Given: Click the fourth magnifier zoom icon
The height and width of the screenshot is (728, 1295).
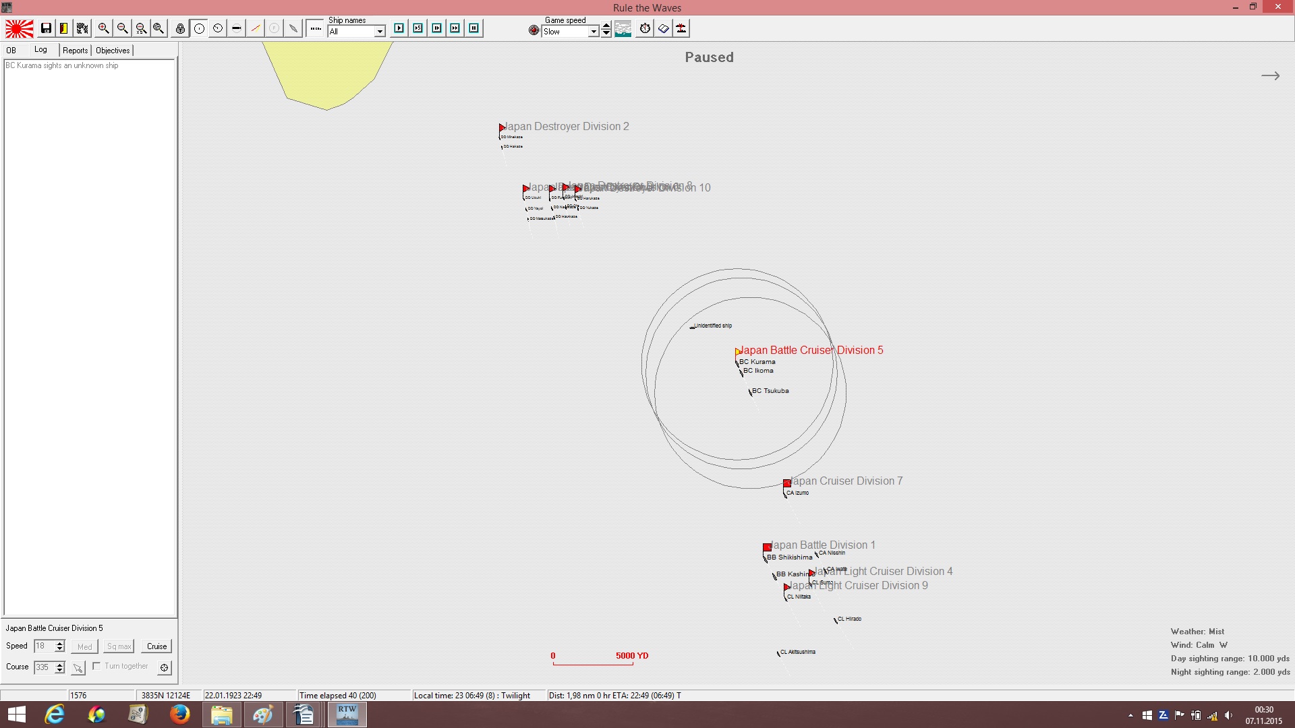Looking at the screenshot, I should pos(159,28).
